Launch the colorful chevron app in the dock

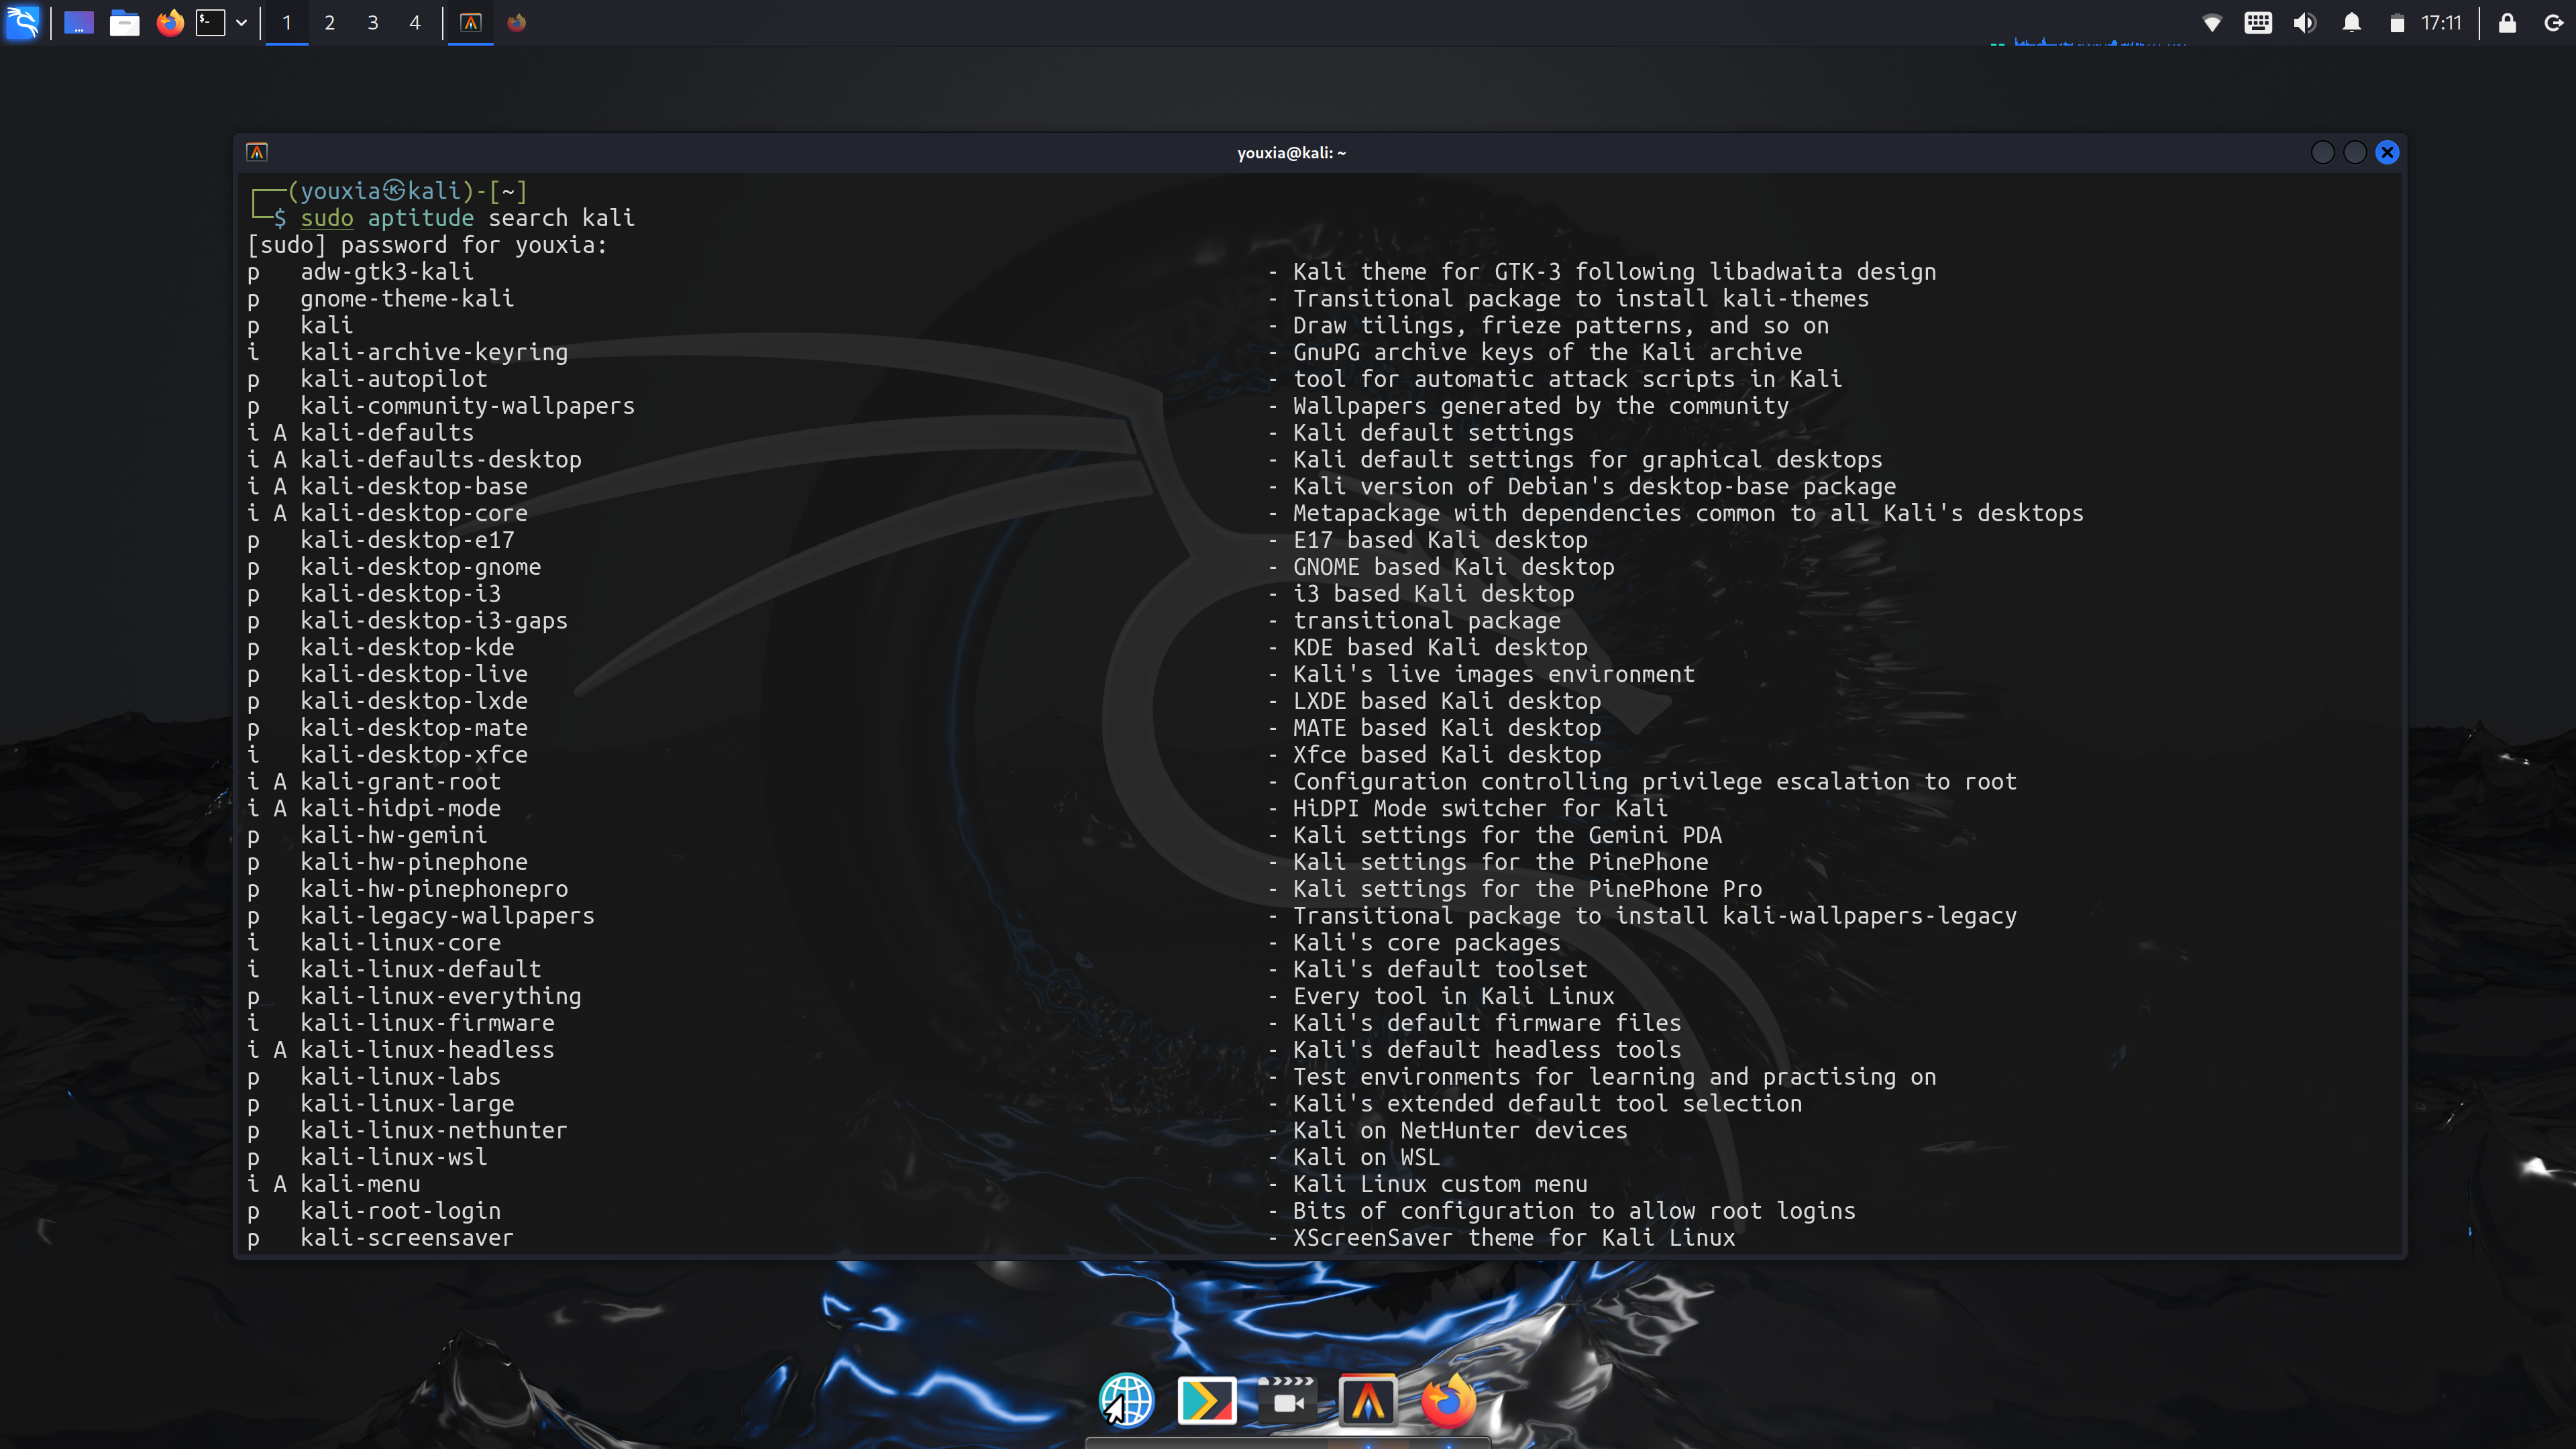(1207, 1400)
